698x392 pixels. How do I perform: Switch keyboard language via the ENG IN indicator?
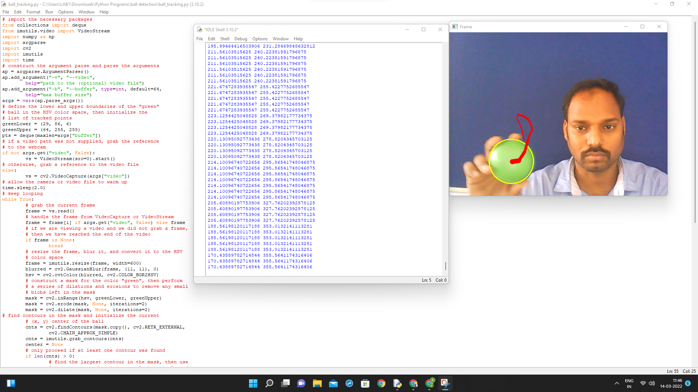[629, 383]
